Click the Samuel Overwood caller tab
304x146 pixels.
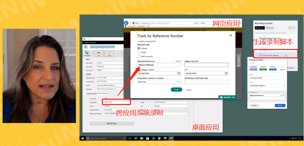click(103, 47)
